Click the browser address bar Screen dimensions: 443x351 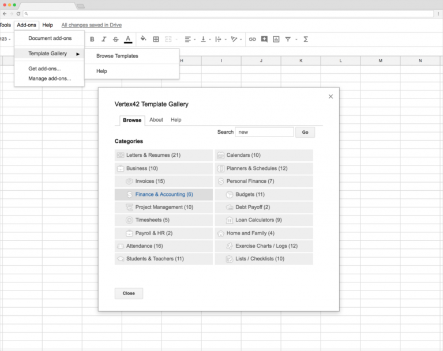[228, 14]
